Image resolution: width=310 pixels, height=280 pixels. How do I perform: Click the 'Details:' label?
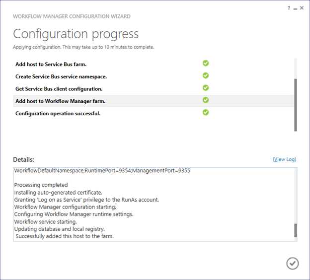pyautogui.click(x=23, y=159)
